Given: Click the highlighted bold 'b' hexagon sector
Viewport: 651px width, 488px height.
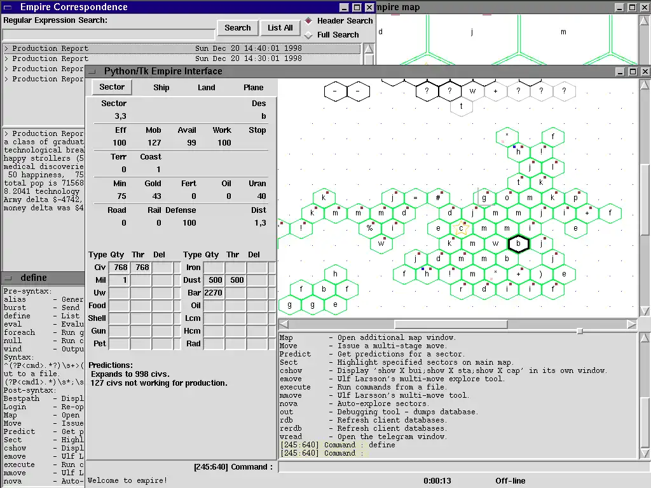Looking at the screenshot, I should pos(518,243).
